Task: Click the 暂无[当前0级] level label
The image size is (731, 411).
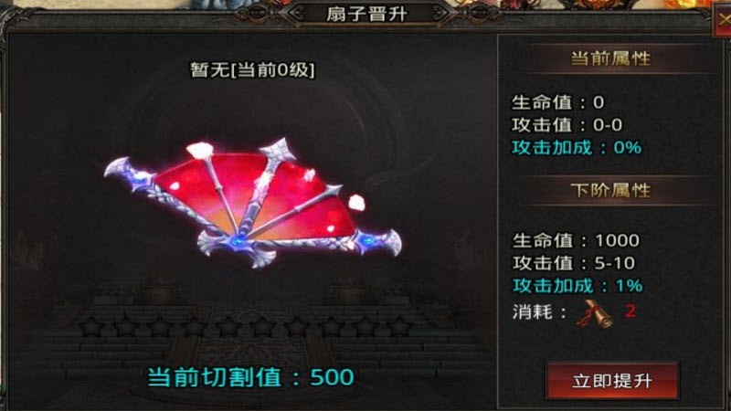Action: 252,70
